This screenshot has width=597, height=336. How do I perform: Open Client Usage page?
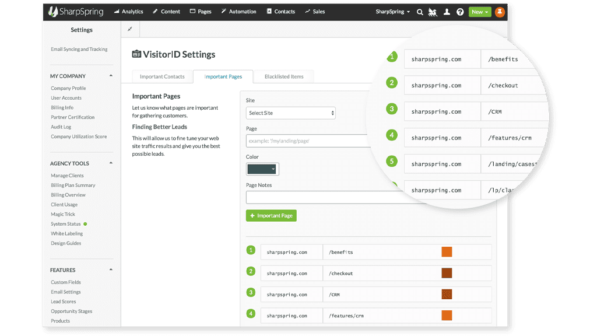tap(64, 205)
